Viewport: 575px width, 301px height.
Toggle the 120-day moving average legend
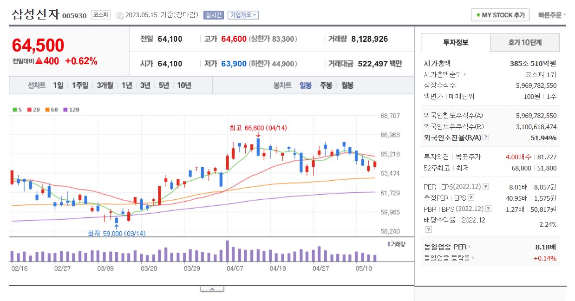pos(71,110)
